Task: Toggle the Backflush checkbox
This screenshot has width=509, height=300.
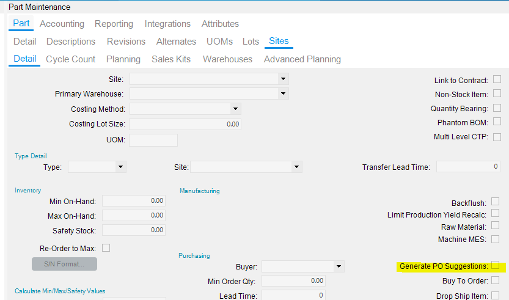Action: tap(496, 201)
